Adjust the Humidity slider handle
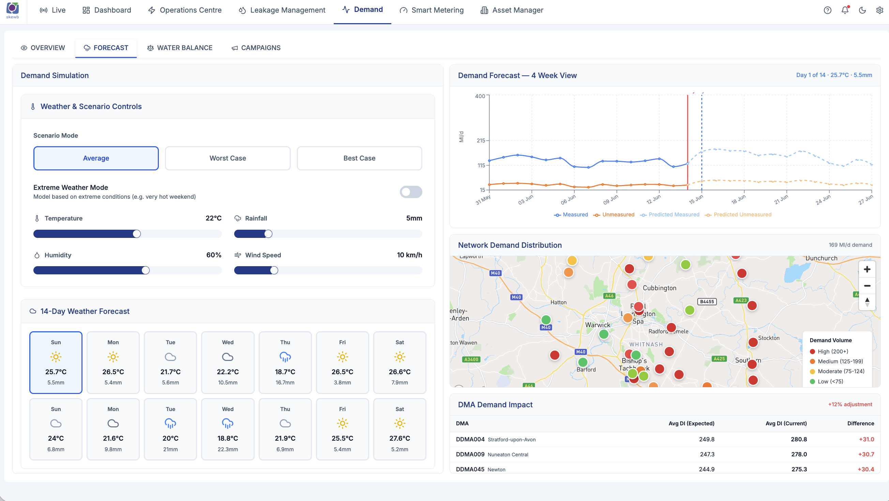 146,271
